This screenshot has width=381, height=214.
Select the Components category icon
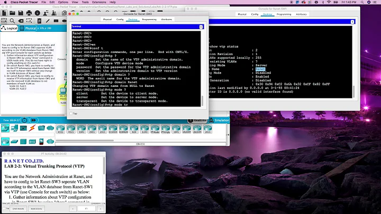point(23,128)
